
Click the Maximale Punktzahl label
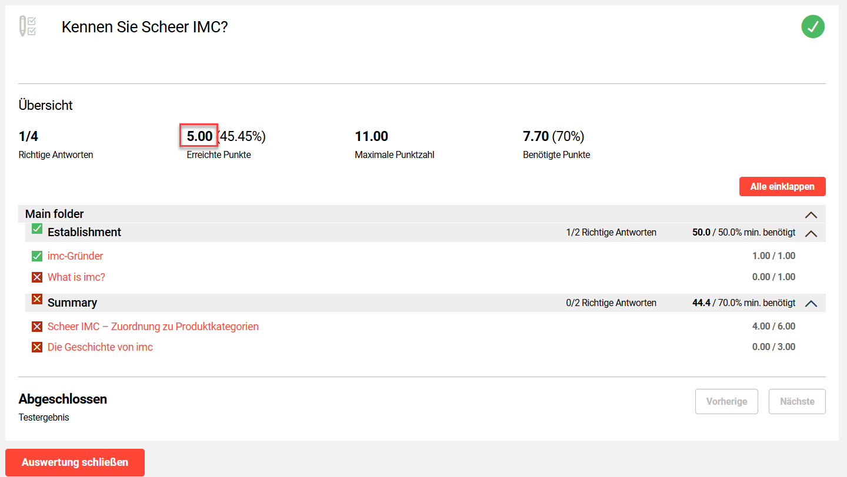coord(395,155)
